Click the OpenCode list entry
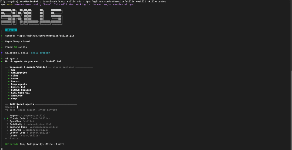The width and height of the screenshot is (292, 150). (x=17, y=96)
